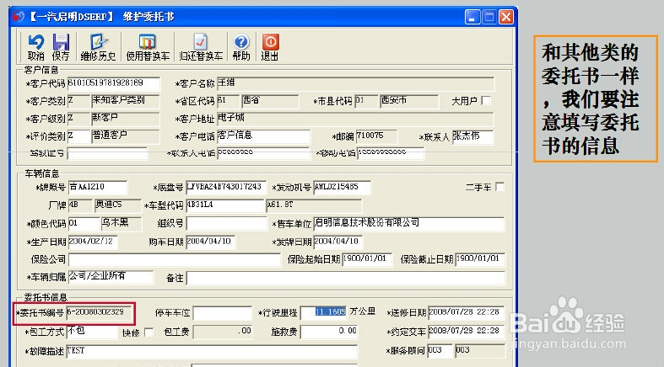The image size is (664, 367).
Task: Click the 客户级别 code field
Action: click(x=78, y=119)
